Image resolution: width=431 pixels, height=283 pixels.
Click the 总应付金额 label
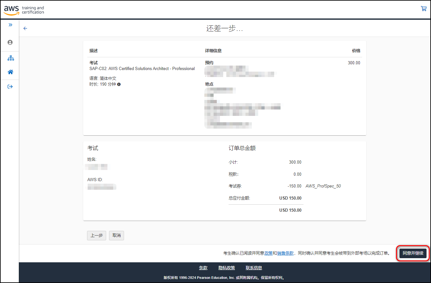tap(239, 198)
